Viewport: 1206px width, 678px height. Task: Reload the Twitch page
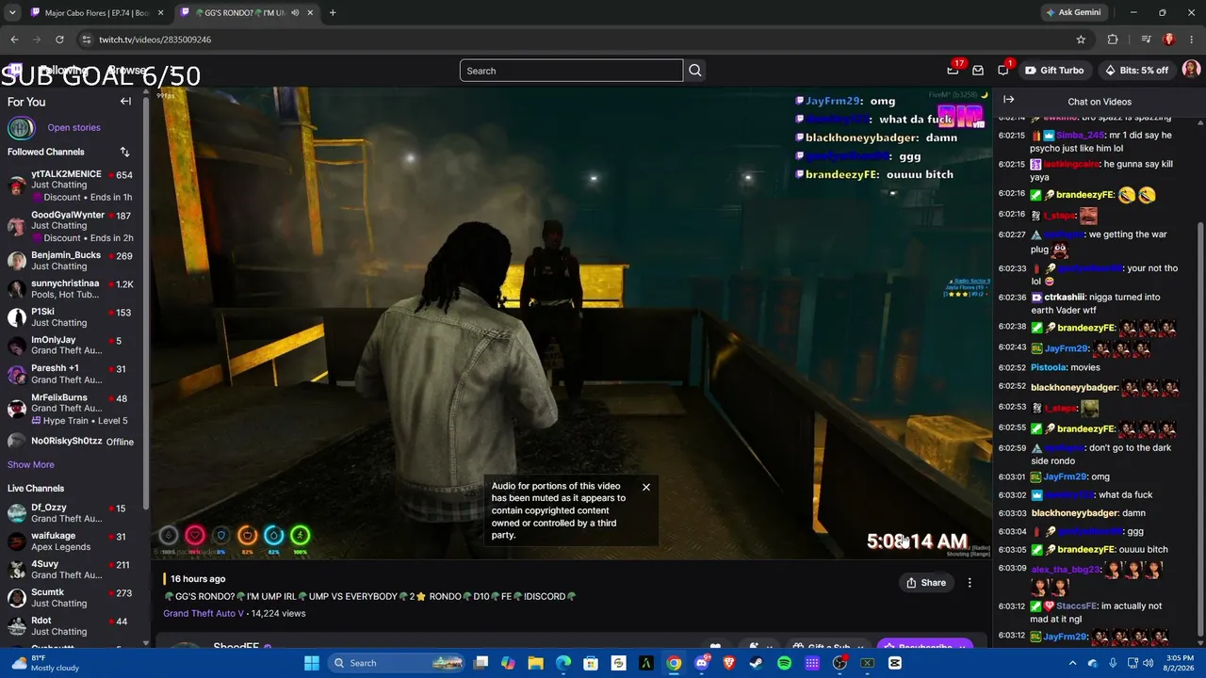(x=59, y=40)
